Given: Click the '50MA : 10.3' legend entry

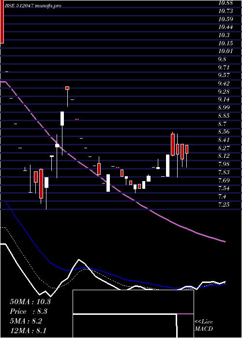Looking at the screenshot, I should [30, 302].
